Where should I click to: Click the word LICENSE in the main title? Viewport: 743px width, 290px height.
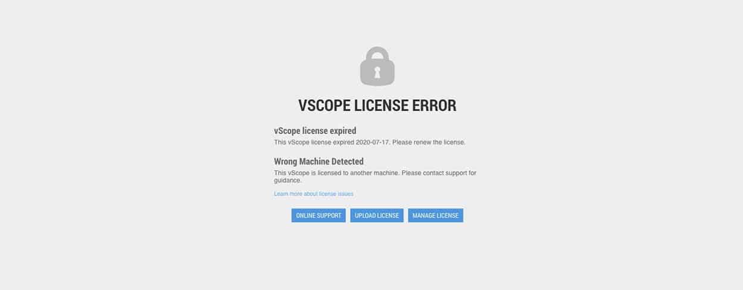[380, 106]
